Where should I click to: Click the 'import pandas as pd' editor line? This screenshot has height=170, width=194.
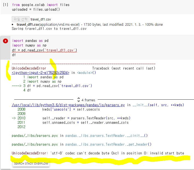pos(30,41)
